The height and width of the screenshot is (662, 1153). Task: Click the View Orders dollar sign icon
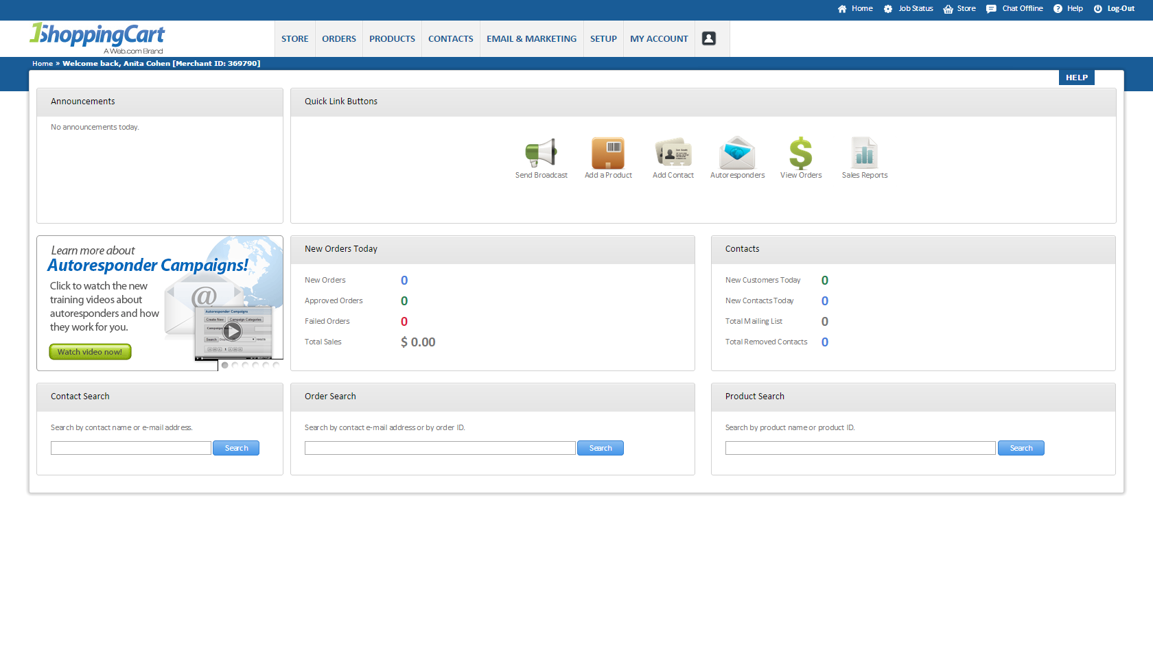coord(800,153)
